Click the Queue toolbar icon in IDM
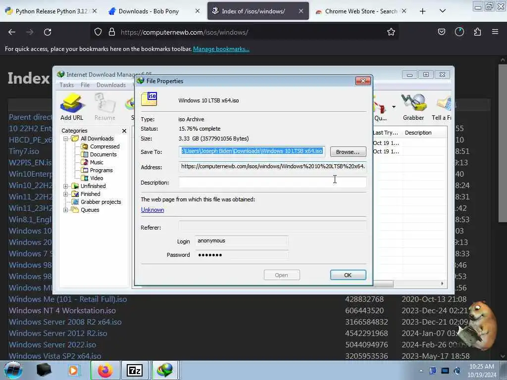The width and height of the screenshot is (507, 380). [380, 108]
